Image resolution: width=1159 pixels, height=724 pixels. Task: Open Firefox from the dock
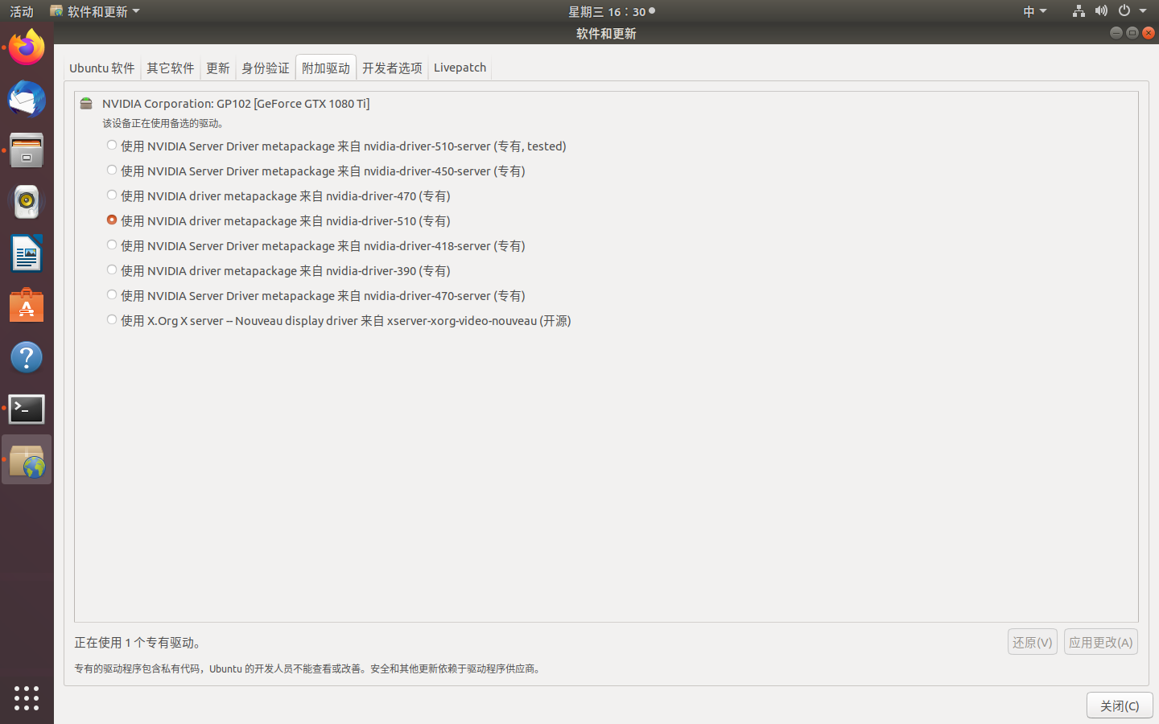point(27,47)
